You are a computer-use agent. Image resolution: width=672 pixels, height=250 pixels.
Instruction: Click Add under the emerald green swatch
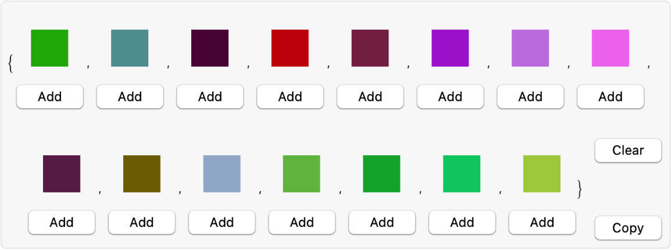[462, 222]
